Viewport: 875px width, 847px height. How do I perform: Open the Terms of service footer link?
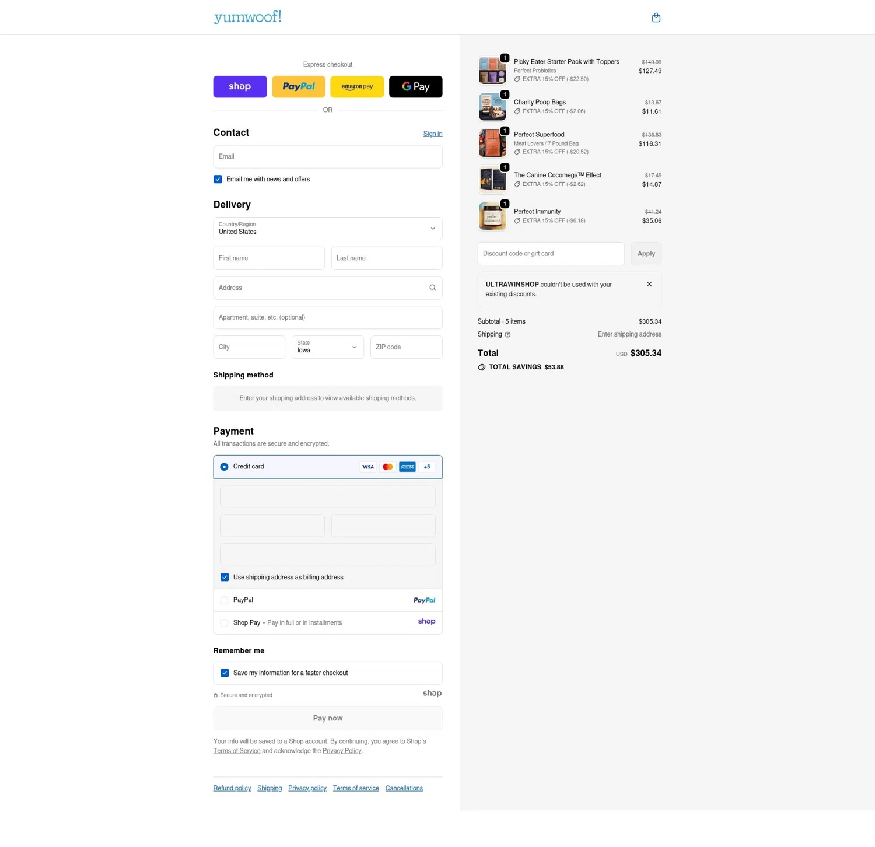click(356, 788)
